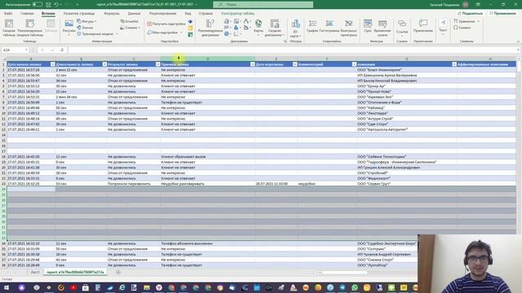Open the 3D-карта tool

coord(295,28)
